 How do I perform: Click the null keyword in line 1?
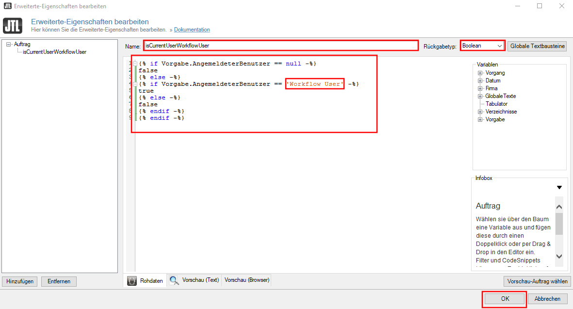294,64
